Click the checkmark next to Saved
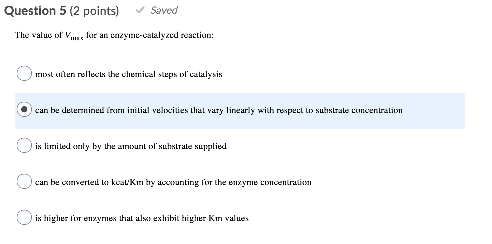Screen dimensions: 492x244 pos(140,10)
